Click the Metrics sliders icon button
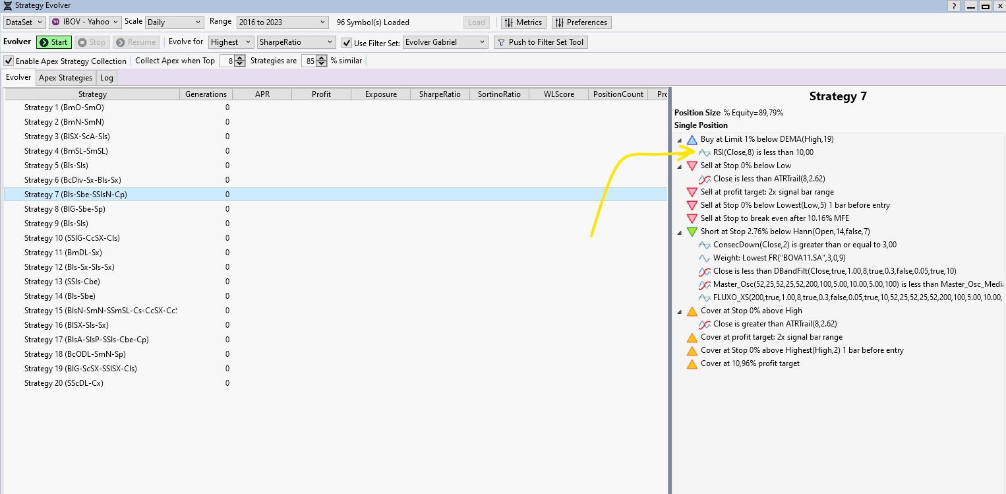 pyautogui.click(x=508, y=22)
